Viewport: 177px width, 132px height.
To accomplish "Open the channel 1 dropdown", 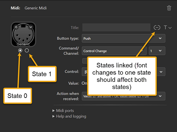I will coord(157,51).
